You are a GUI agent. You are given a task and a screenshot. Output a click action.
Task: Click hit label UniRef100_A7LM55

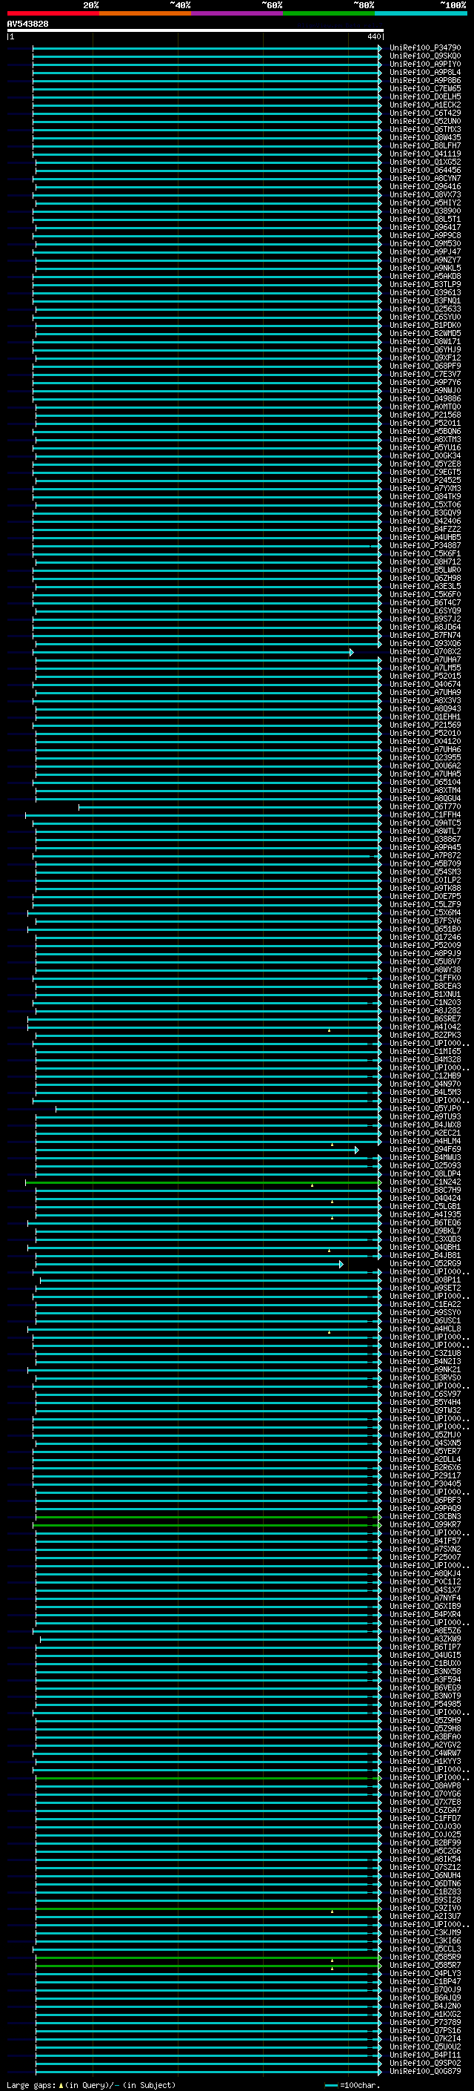click(x=425, y=668)
